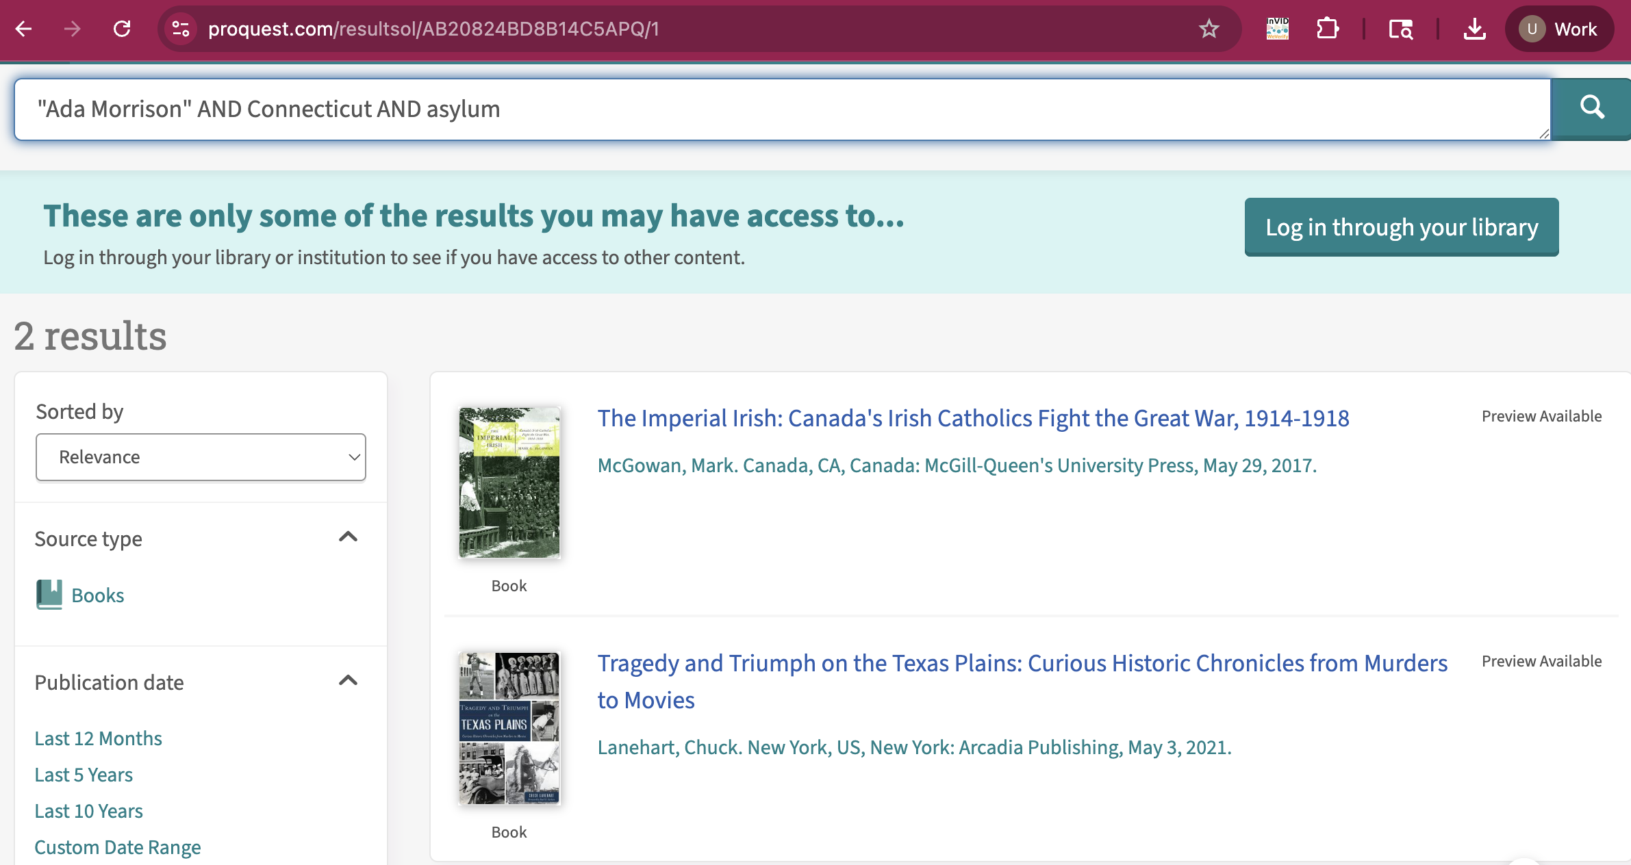Reload the ProQuest results page
1631x865 pixels.
122,29
